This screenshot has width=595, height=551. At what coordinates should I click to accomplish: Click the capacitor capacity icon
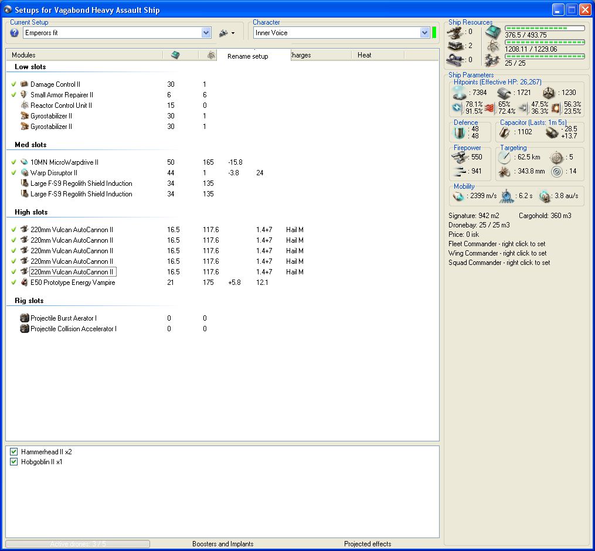click(504, 132)
